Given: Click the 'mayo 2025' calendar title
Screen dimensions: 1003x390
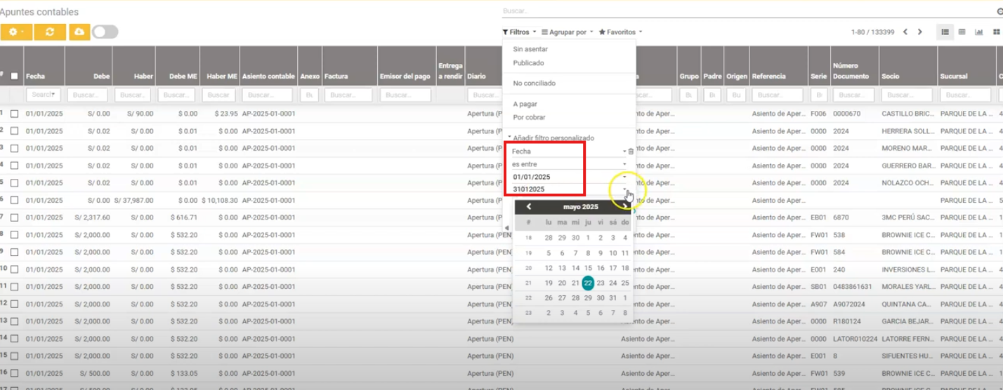Looking at the screenshot, I should [580, 207].
